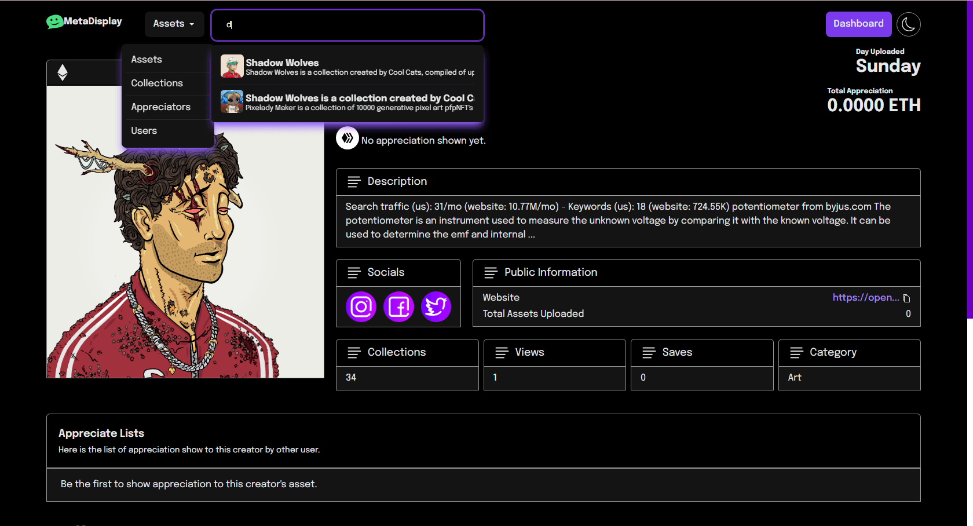The height and width of the screenshot is (526, 973).
Task: Click the copy website link icon
Action: coord(906,298)
